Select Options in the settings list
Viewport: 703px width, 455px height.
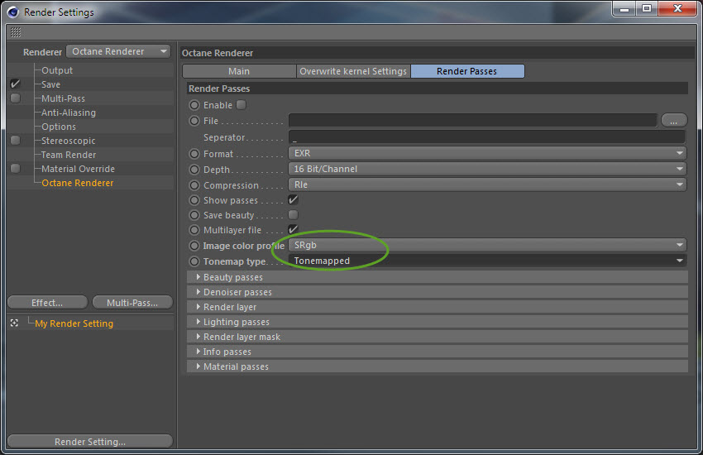click(59, 127)
